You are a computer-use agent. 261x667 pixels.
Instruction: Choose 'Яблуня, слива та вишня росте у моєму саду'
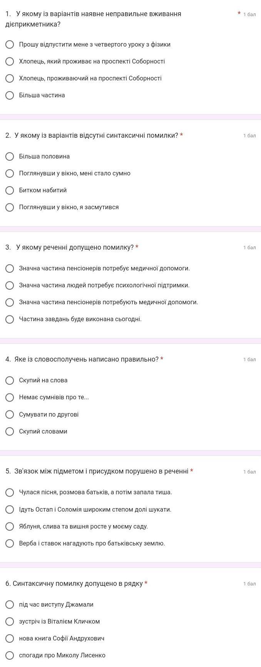pos(10,527)
